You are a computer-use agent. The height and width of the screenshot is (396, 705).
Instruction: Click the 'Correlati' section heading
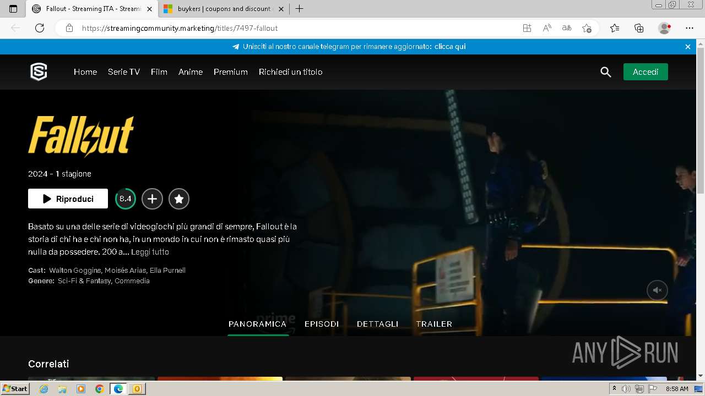(48, 364)
